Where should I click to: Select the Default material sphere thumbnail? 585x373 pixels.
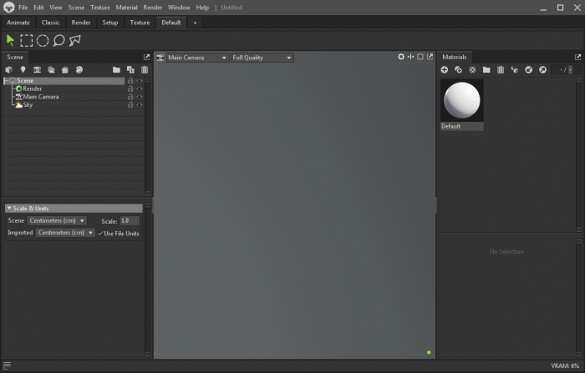tap(462, 101)
